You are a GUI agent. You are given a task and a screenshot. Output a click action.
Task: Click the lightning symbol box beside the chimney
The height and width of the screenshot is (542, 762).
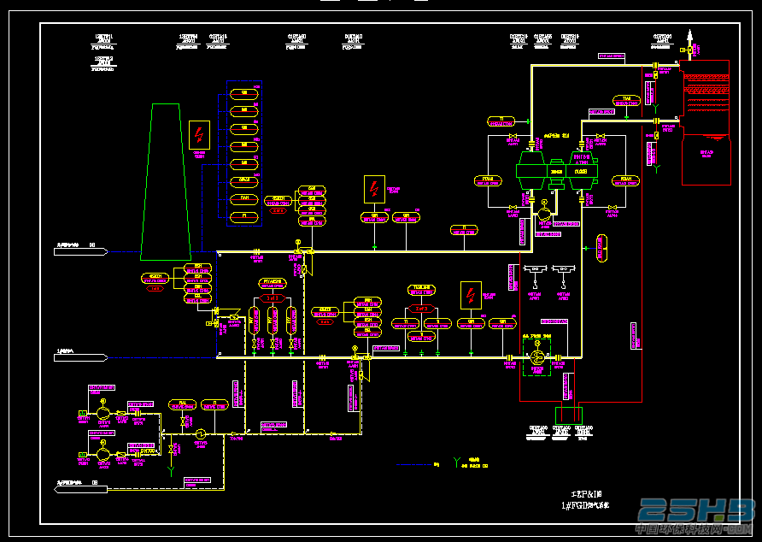pyautogui.click(x=199, y=135)
